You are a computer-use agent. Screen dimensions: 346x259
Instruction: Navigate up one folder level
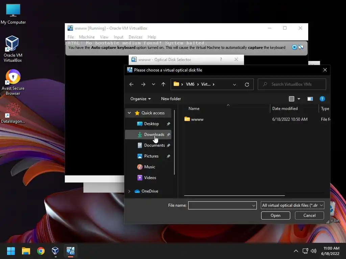(163, 84)
